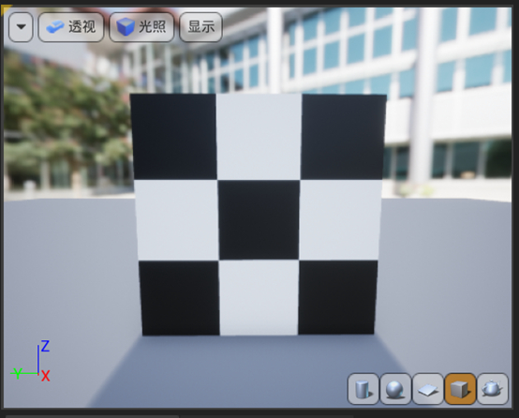Click the gray floor beneath the cube
Image resolution: width=519 pixels, height=418 pixels.
click(x=259, y=371)
